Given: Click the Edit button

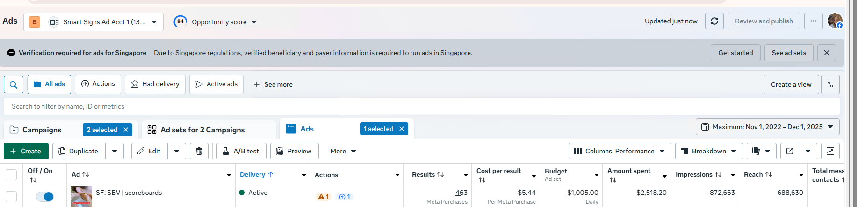Looking at the screenshot, I should pos(150,151).
